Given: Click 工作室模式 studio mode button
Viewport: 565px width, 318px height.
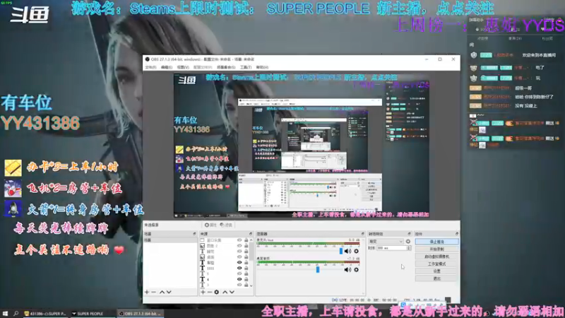Looking at the screenshot, I should pyautogui.click(x=436, y=264).
